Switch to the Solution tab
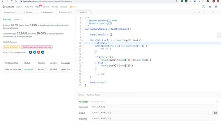221x124 pixels. pos(28,12)
